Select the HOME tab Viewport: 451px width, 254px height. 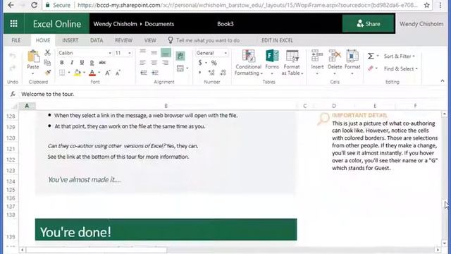click(43, 40)
